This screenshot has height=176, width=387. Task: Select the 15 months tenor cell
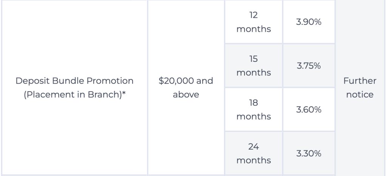(254, 66)
